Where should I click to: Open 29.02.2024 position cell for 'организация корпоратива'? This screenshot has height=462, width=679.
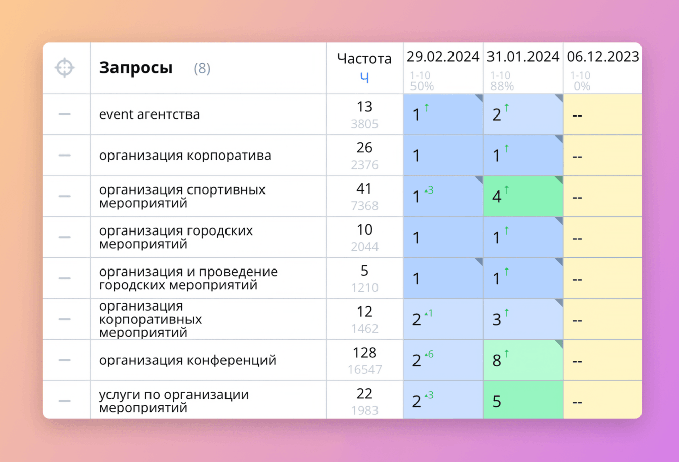(x=443, y=156)
